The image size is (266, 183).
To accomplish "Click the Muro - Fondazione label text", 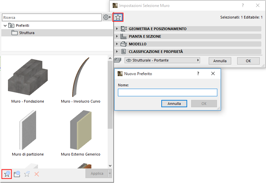I will pos(27,101).
